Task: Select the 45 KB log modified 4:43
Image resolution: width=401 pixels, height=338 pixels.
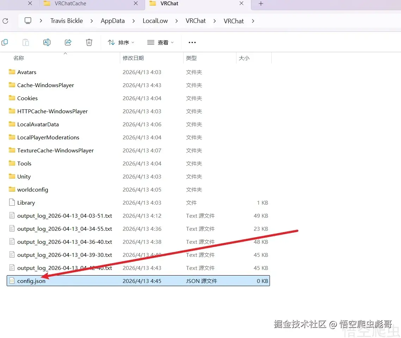Action: tap(138, 268)
